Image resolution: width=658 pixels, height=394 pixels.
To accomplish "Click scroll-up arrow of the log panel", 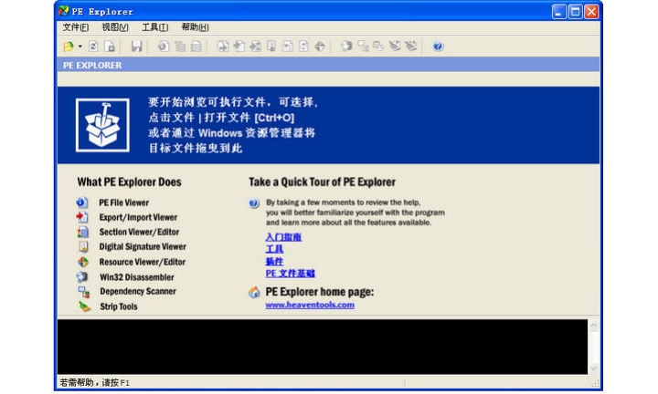I will [x=593, y=325].
